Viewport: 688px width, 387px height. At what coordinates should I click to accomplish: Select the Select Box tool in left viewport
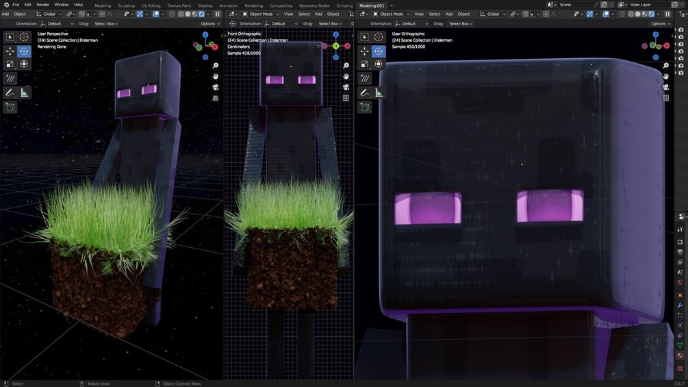coord(10,37)
